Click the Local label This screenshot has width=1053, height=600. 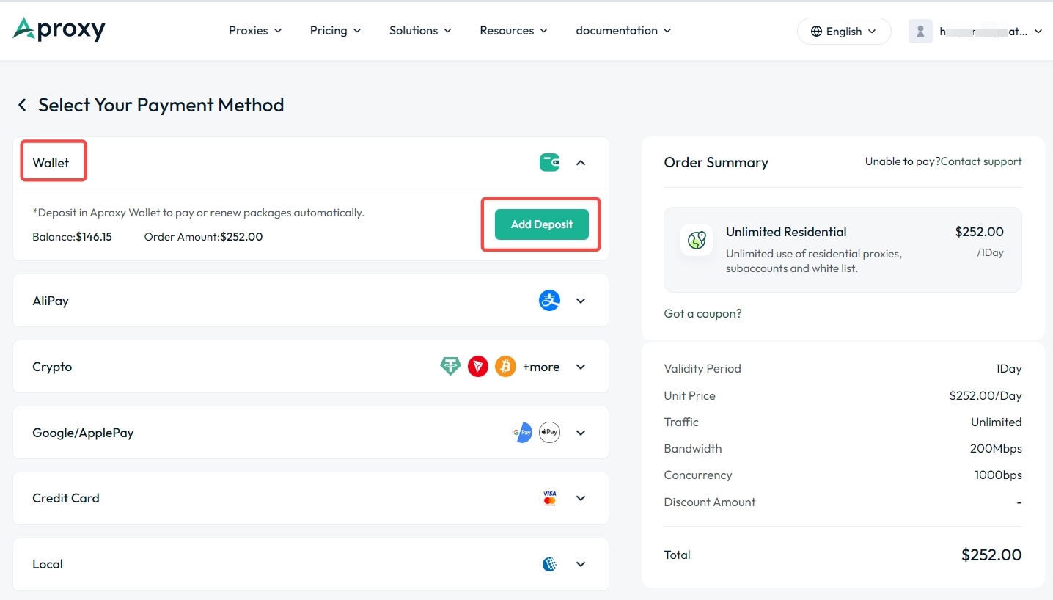[x=48, y=564]
